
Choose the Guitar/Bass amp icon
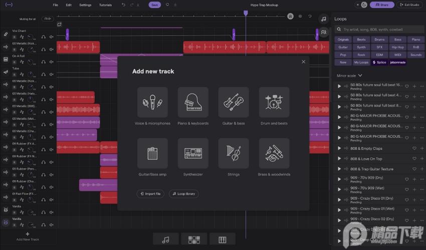tap(152, 153)
